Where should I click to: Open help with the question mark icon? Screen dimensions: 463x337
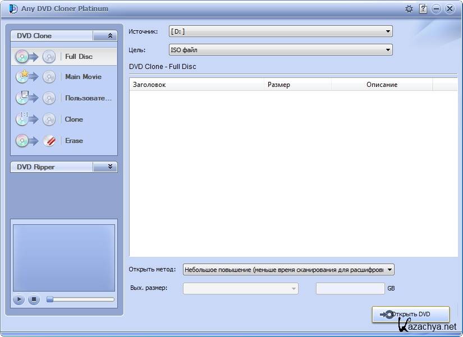pyautogui.click(x=423, y=9)
